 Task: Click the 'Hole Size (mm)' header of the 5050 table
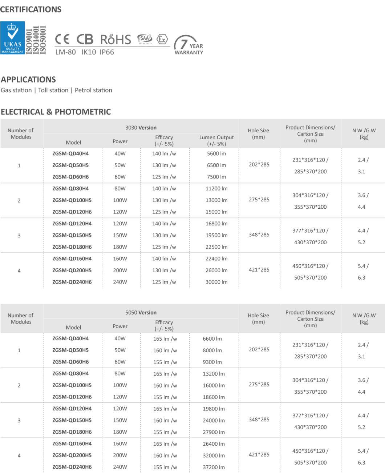click(x=259, y=318)
